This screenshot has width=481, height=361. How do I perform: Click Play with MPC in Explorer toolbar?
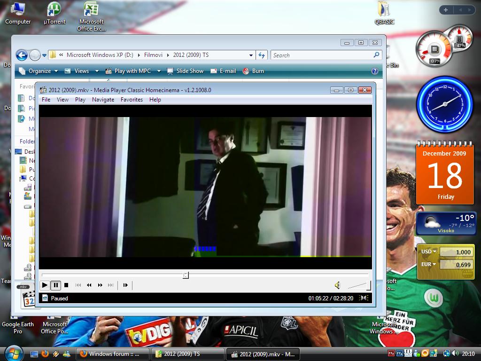(x=128, y=71)
